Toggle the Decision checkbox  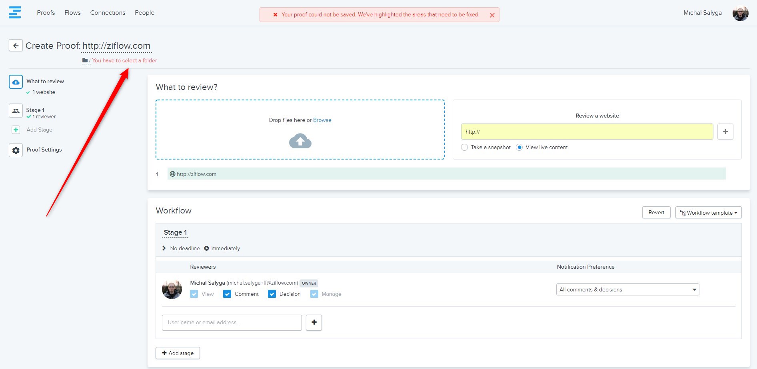tap(272, 294)
